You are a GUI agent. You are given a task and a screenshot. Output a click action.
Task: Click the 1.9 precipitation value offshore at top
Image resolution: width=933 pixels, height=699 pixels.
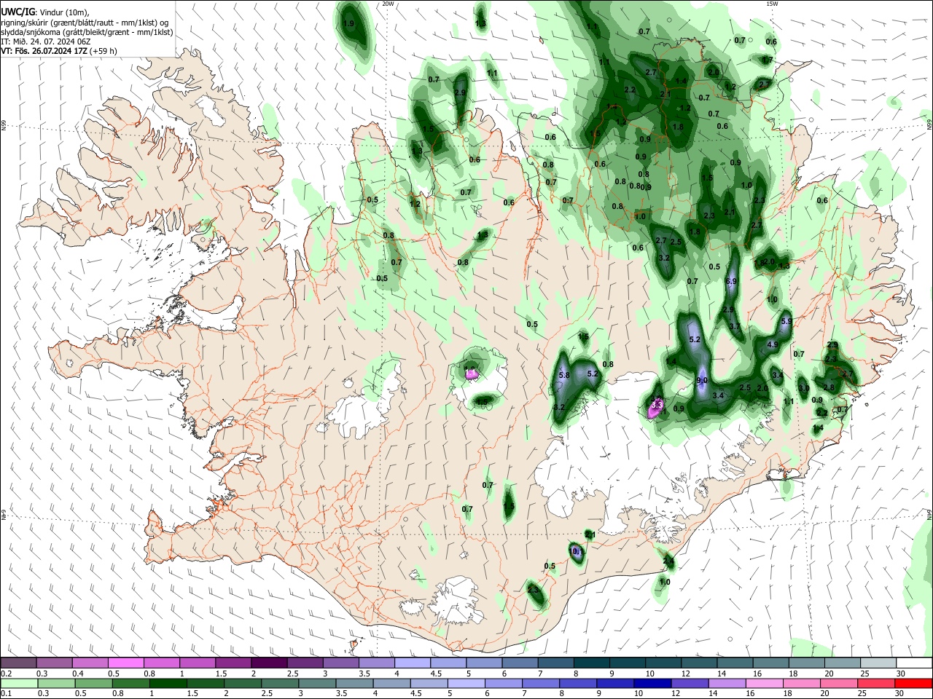tap(348, 24)
